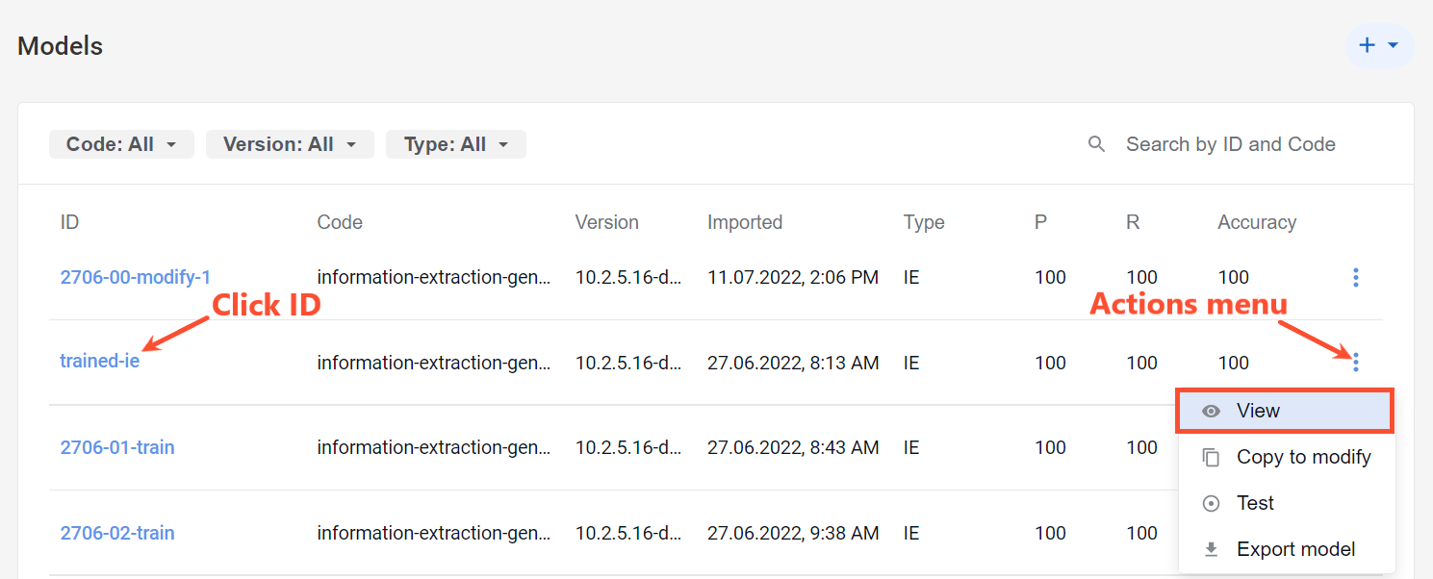Choose Copy to modify menu entry
The height and width of the screenshot is (579, 1433).
pyautogui.click(x=1287, y=457)
